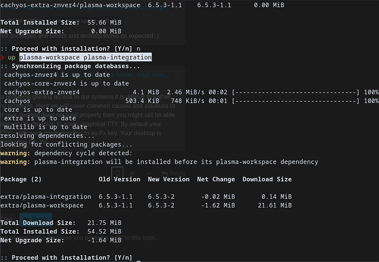Screen dimensions: 379x262
Task: Click 'cachyos-core-znver4 is up to date'
Action: point(66,83)
